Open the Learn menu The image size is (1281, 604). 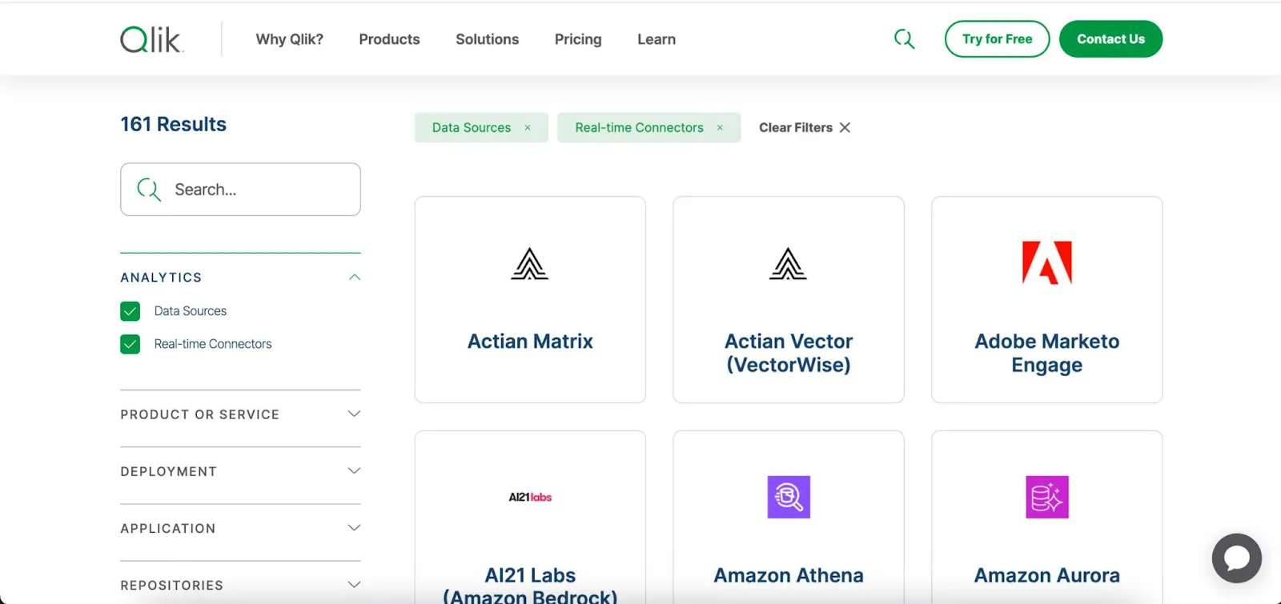[657, 39]
